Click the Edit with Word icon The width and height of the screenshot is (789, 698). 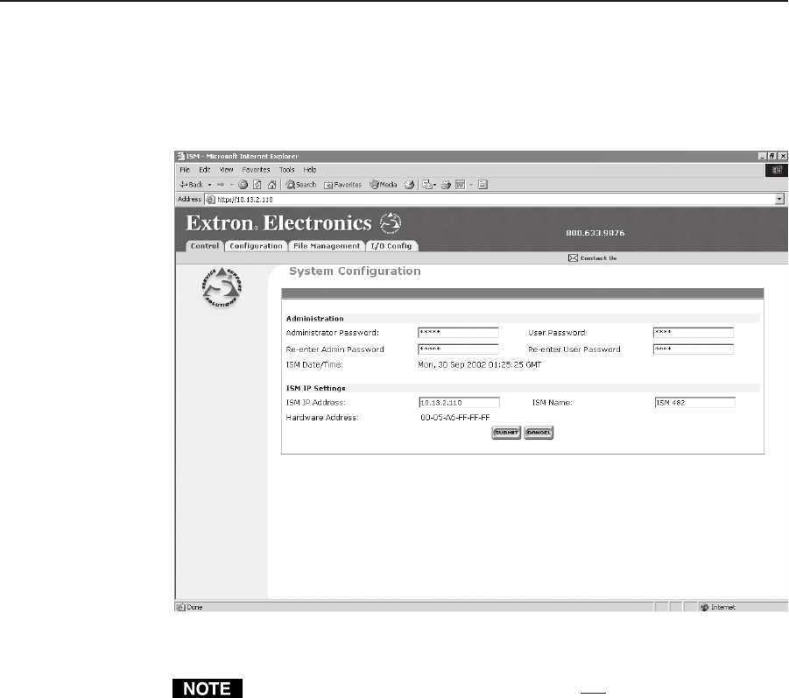point(460,185)
